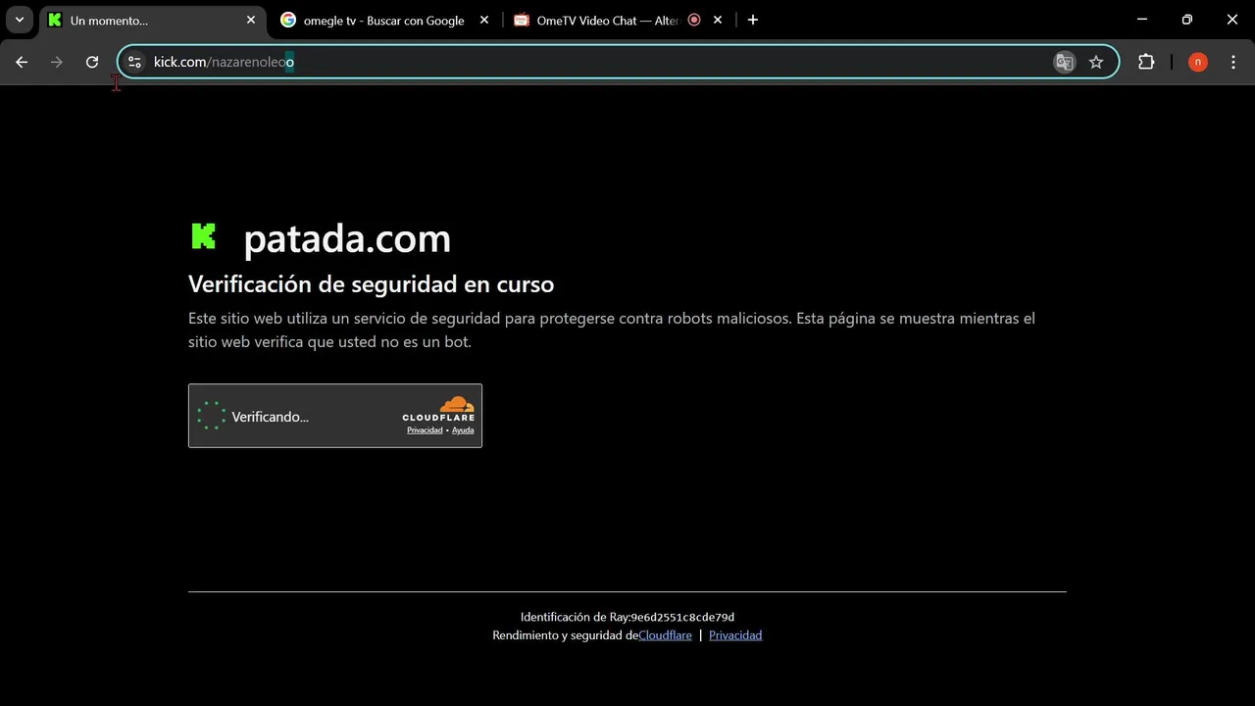Open the tab search dropdown arrow
Viewport: 1255px width, 706px height.
tap(19, 20)
